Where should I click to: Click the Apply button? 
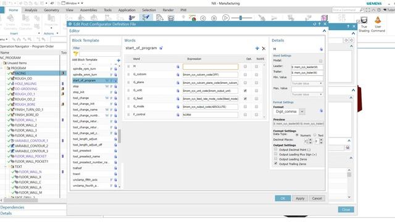click(x=300, y=199)
